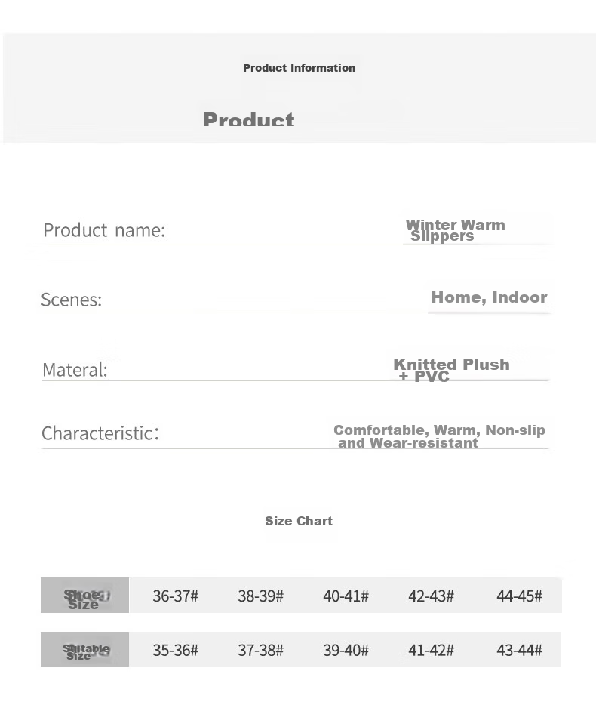596x702 pixels.
Task: Click suitable size 35-36# cell
Action: coord(175,650)
